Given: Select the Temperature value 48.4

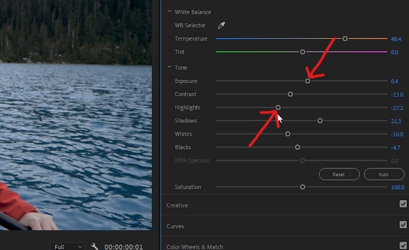Looking at the screenshot, I should pyautogui.click(x=396, y=39).
